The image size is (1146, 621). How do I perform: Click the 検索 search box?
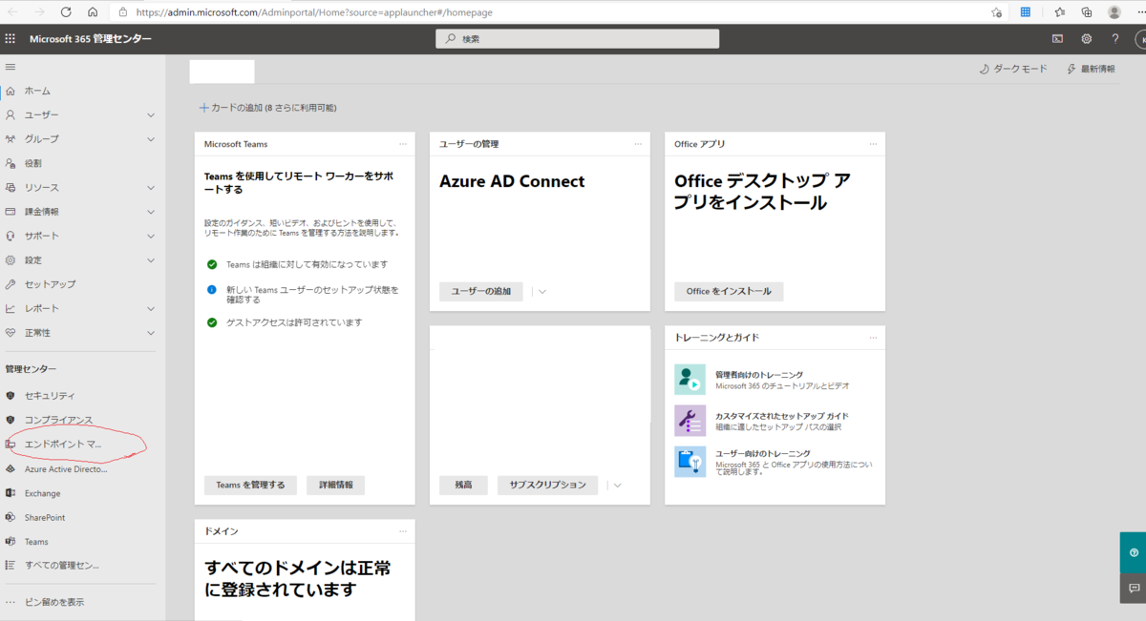(x=577, y=39)
